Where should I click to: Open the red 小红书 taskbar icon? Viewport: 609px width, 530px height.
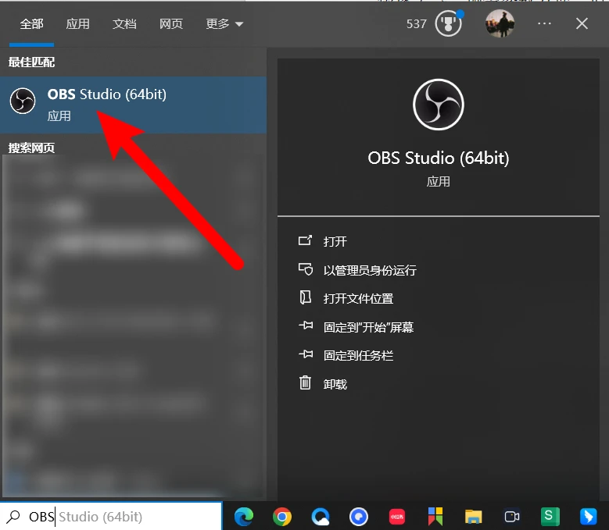(x=397, y=517)
